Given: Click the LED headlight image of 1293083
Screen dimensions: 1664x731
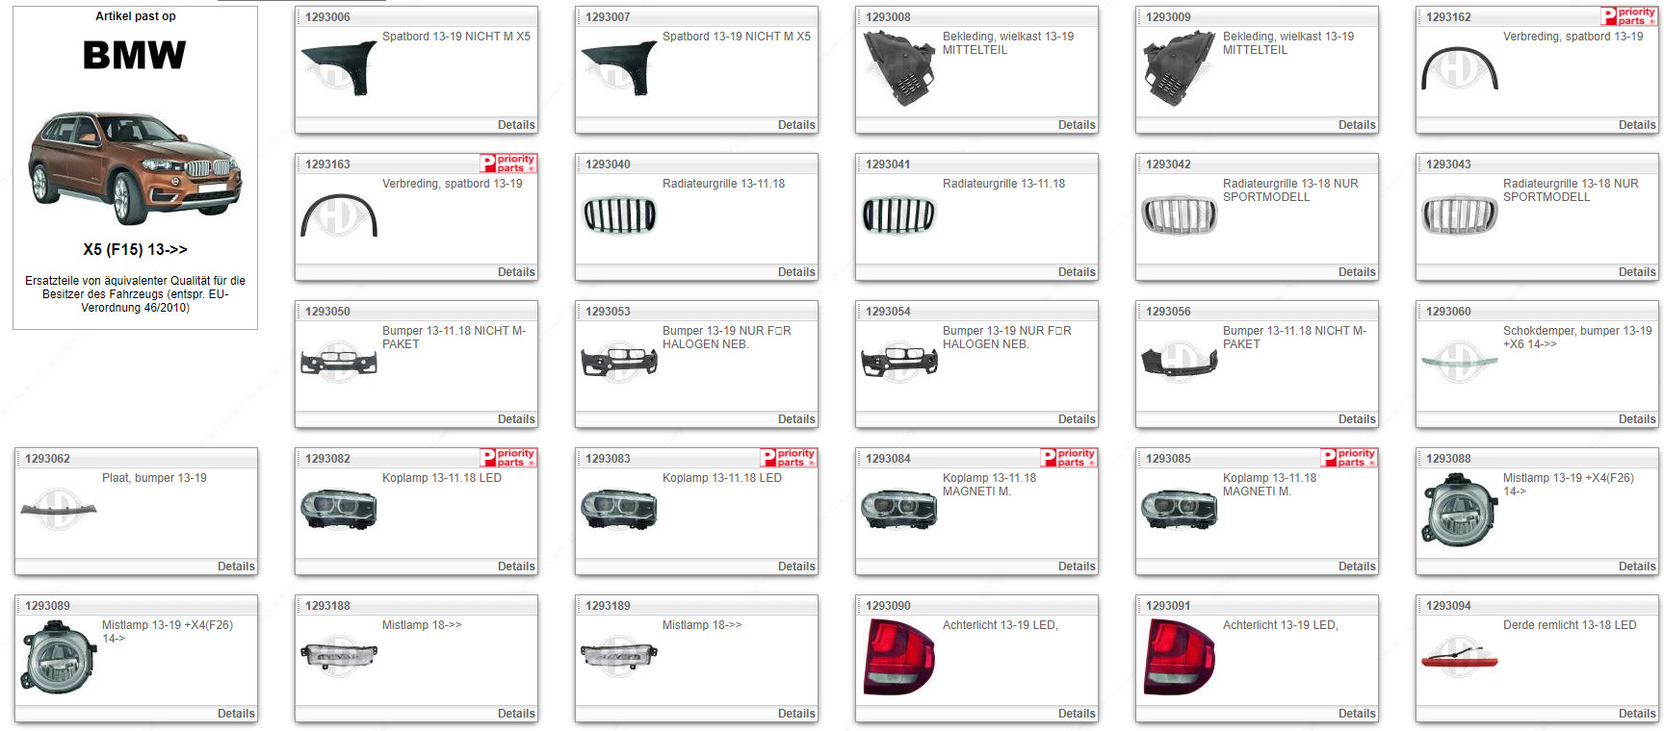Looking at the screenshot, I should click(619, 509).
